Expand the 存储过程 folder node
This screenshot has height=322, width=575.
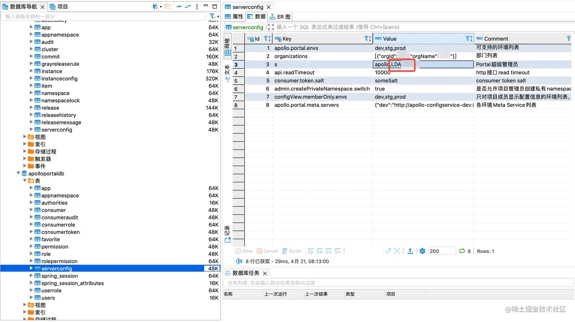point(25,152)
